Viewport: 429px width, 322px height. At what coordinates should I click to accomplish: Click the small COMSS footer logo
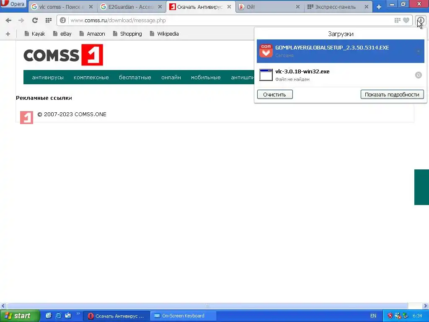pyautogui.click(x=26, y=117)
